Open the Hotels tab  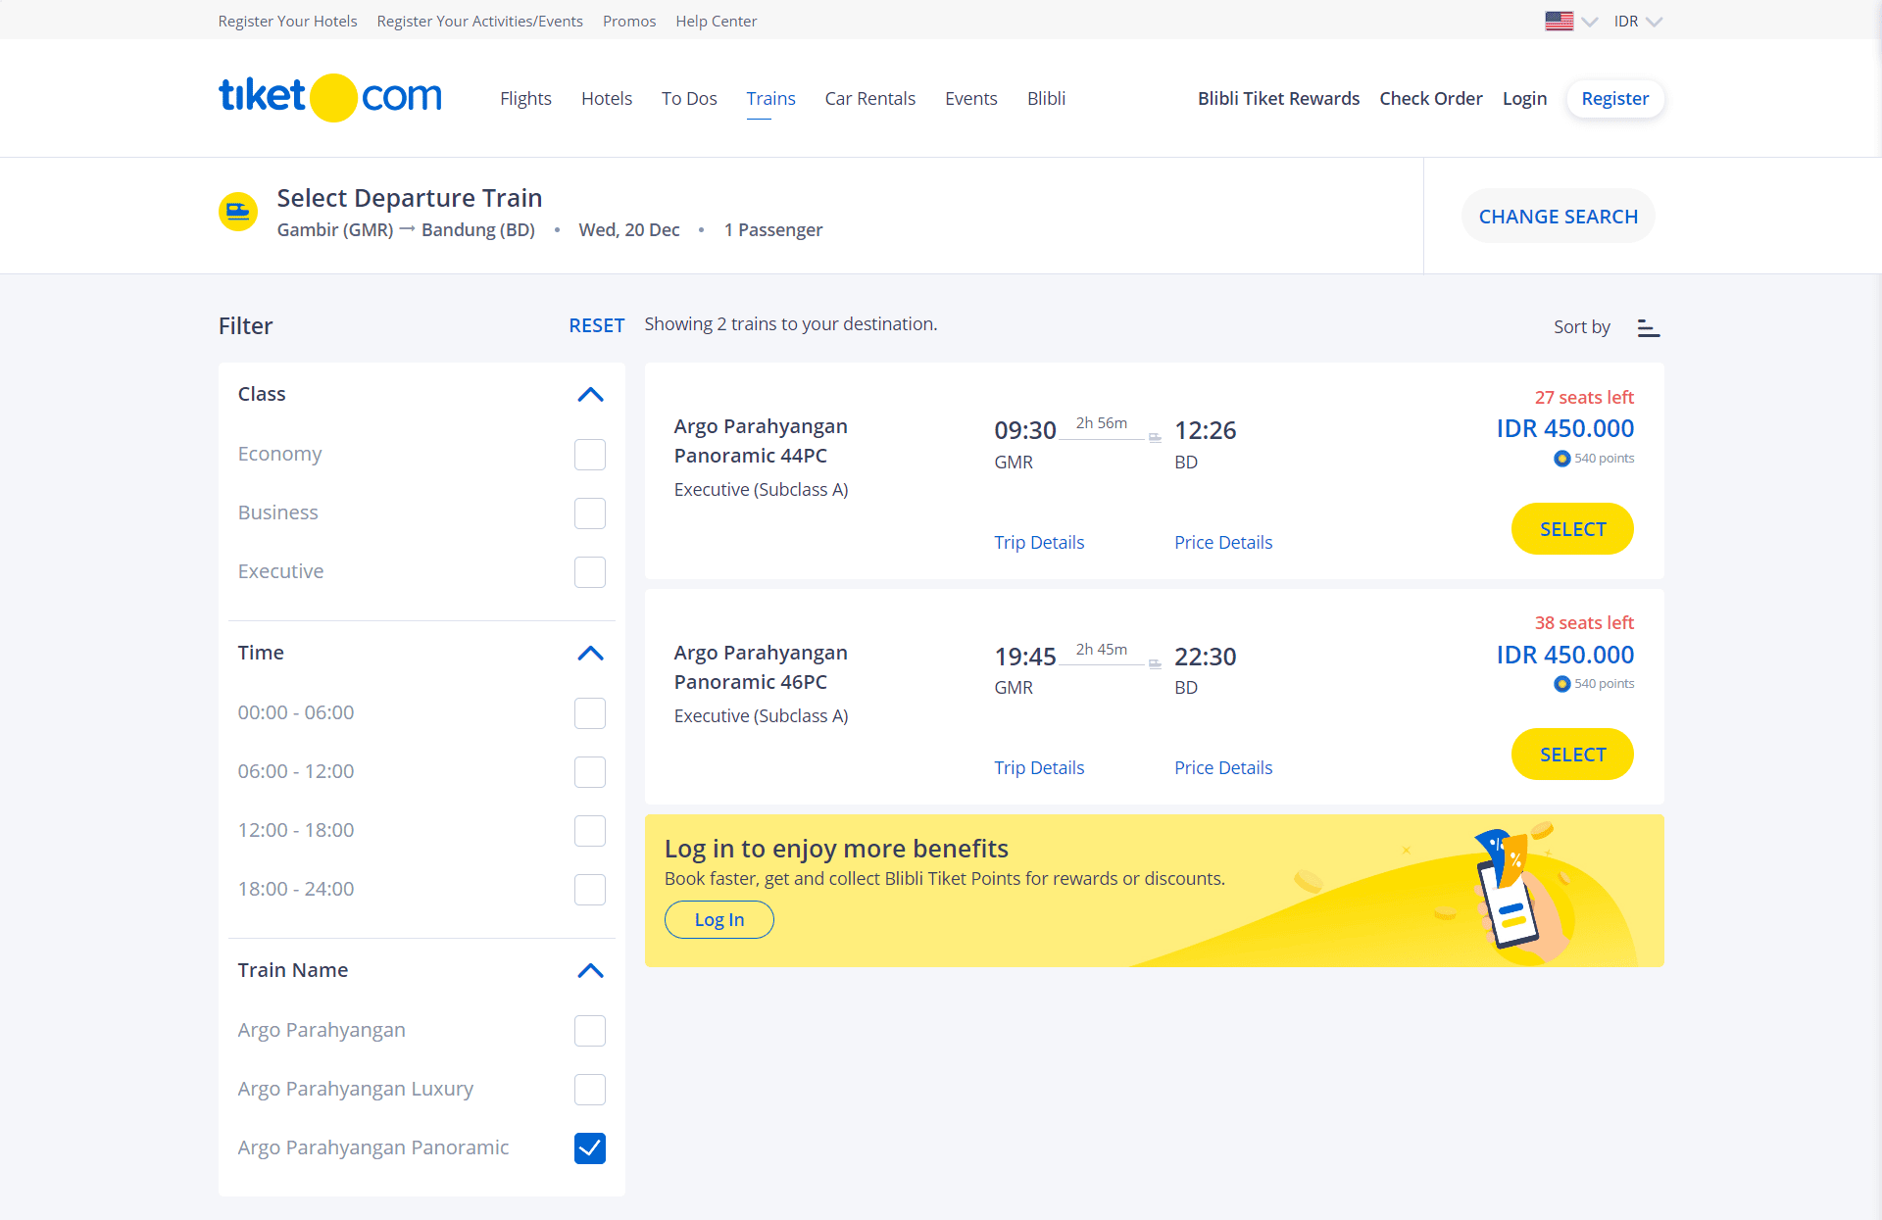606,99
